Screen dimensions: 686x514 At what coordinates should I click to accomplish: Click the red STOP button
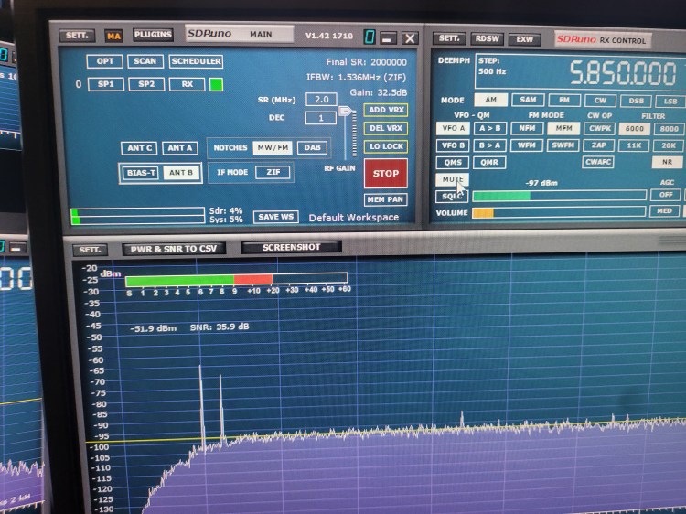point(385,173)
